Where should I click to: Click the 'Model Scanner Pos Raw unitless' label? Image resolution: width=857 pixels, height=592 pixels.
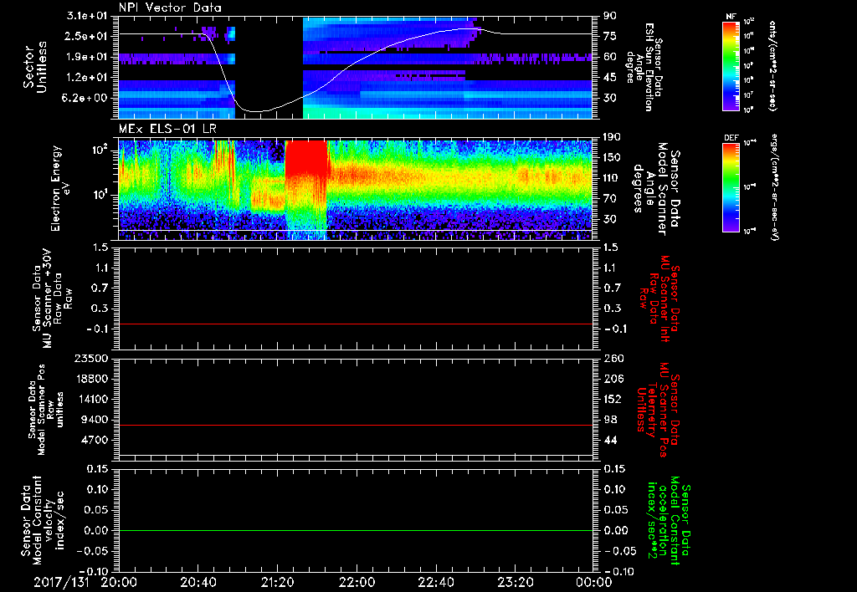pyautogui.click(x=47, y=410)
